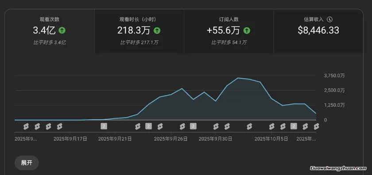Click the text 比平时多 54.1万
372x175 pixels.
pos(229,42)
